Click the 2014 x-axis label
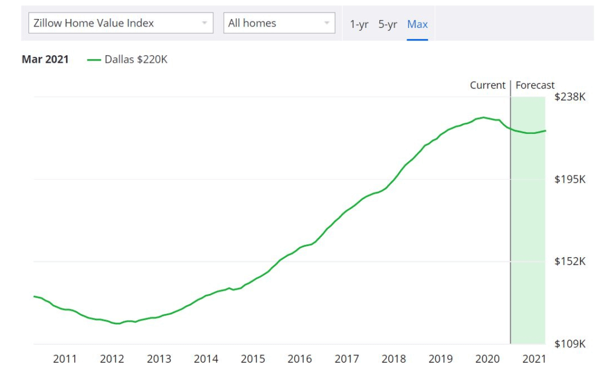 [x=206, y=359]
